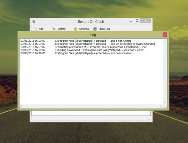Image resolution: width=188 pixels, height=143 pixels.
Task: Click the Log scroll up arrow
Action: tap(165, 41)
